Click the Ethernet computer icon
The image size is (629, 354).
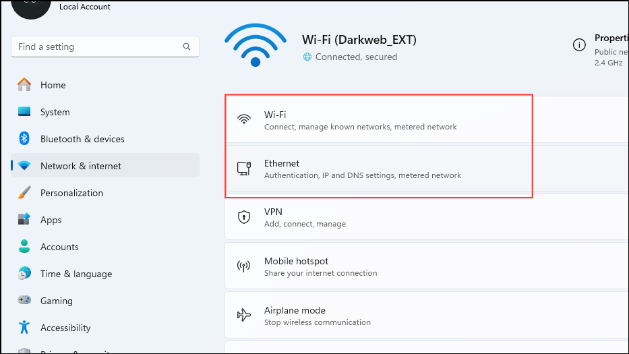(x=244, y=168)
